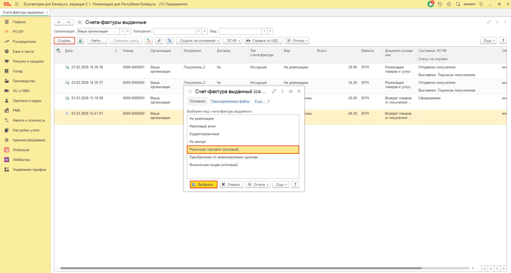This screenshot has width=511, height=273.
Task: Open the notifications bell icon
Action: (x=431, y=4)
